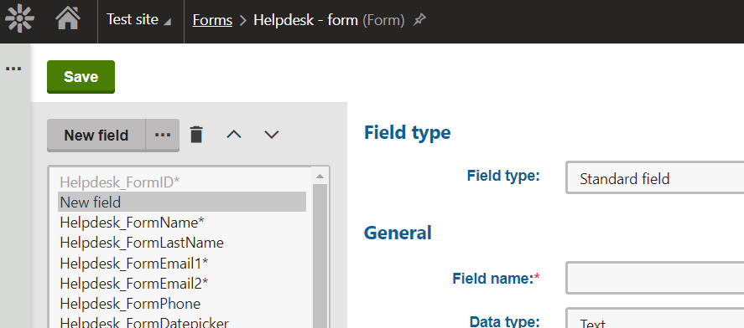This screenshot has height=328, width=744.
Task: Click the Forms breadcrumb link
Action: pyautogui.click(x=212, y=20)
